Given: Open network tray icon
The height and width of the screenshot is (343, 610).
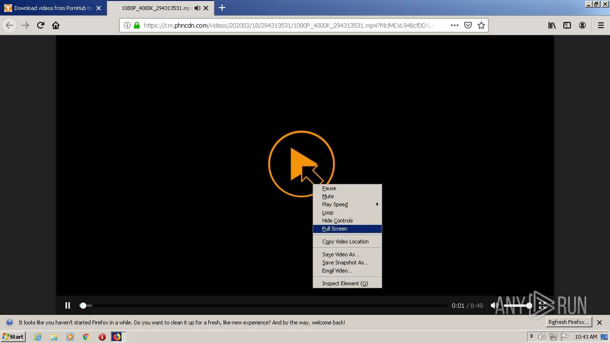Looking at the screenshot, I should click(x=553, y=337).
